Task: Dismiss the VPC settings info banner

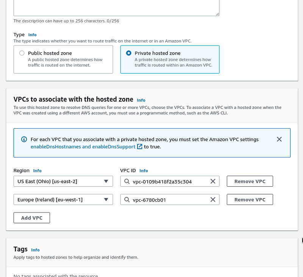Action: [279, 139]
